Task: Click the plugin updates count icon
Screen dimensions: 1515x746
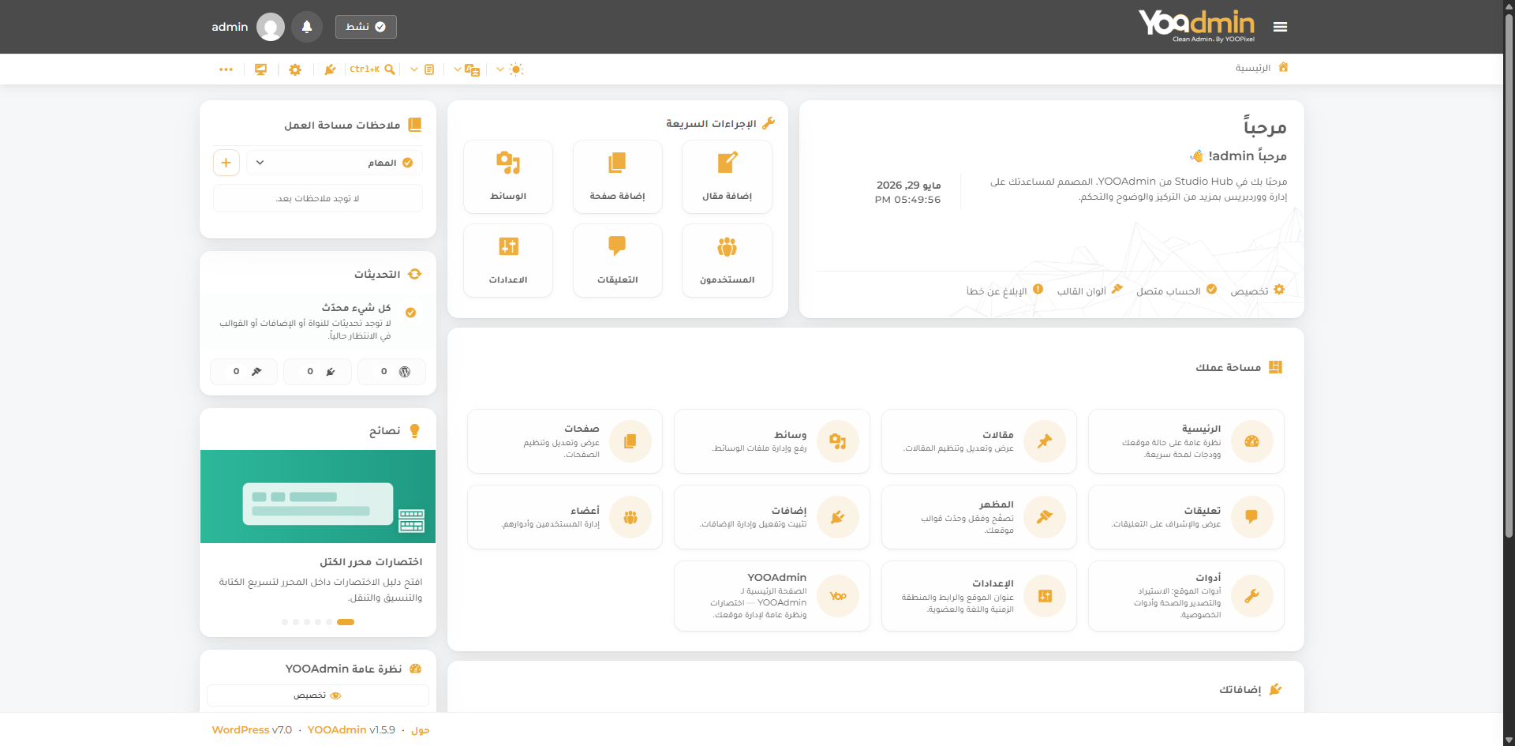Action: coord(331,372)
